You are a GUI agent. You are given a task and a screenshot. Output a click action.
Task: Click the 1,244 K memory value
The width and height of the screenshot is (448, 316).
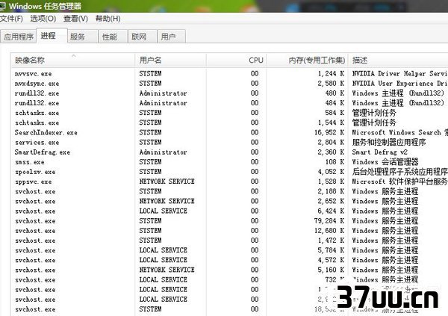click(x=331, y=74)
